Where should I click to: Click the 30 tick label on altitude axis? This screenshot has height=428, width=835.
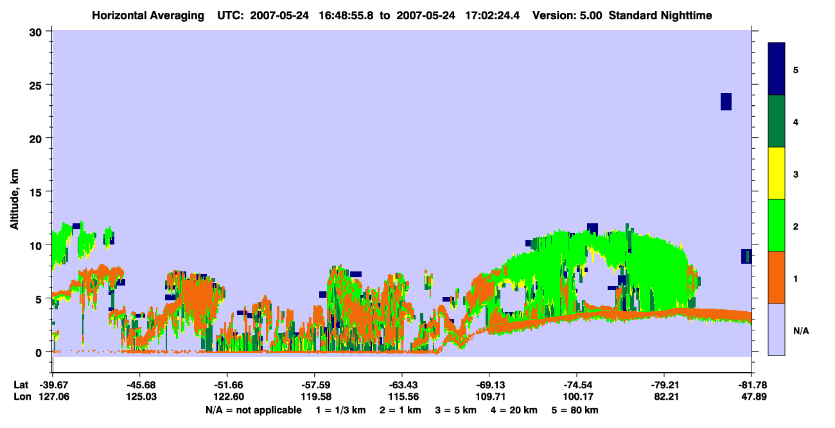point(38,31)
